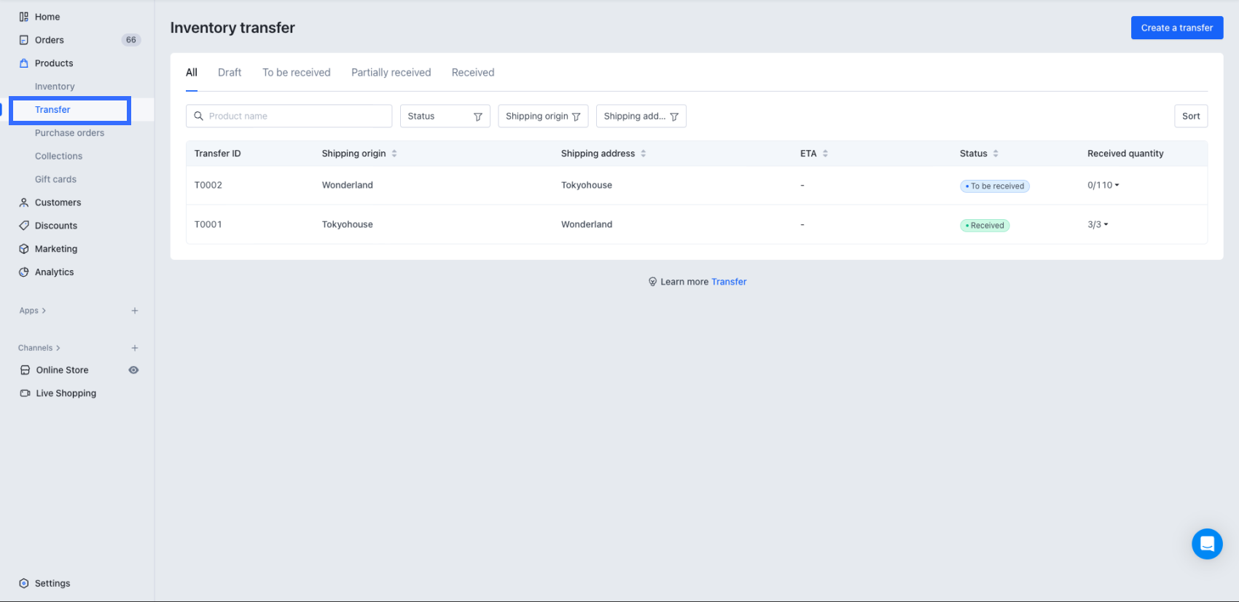This screenshot has height=602, width=1239.
Task: Open the Shipping origin filter dropdown
Action: point(543,116)
